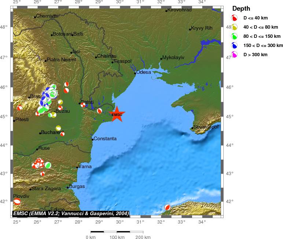Click the Ruse city marker dot
The image size is (283, 239).
(37, 149)
